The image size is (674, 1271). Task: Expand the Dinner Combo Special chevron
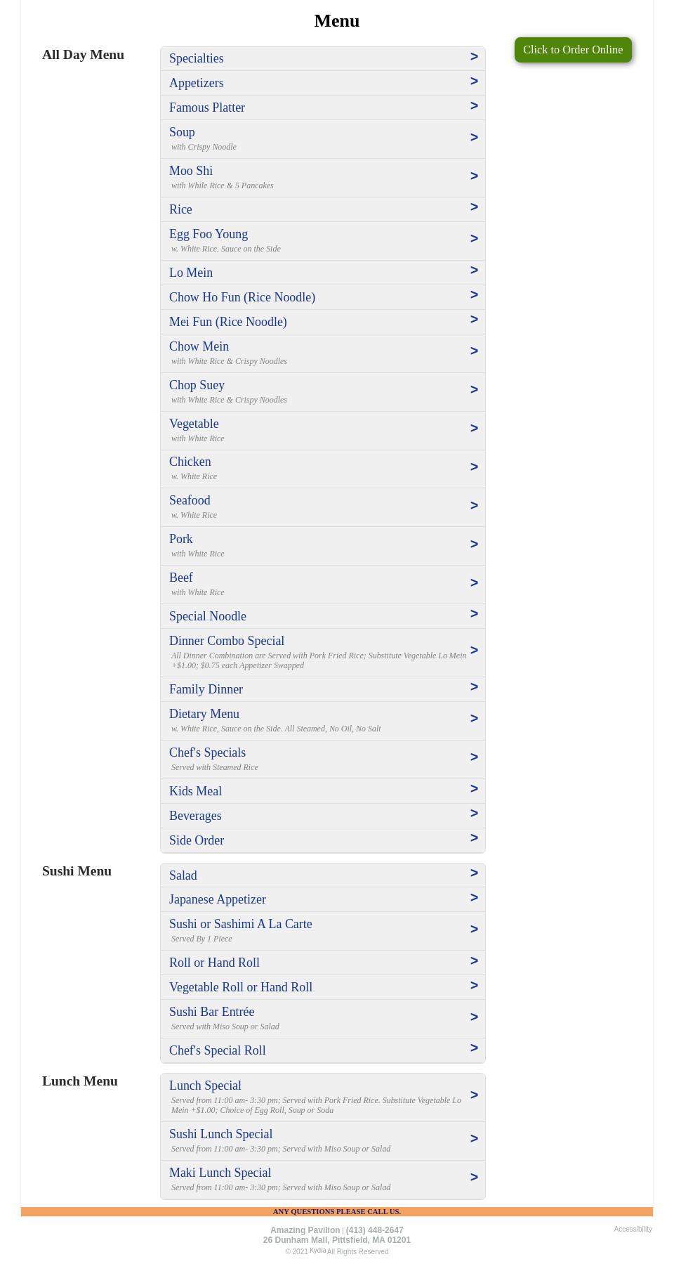[x=474, y=651]
